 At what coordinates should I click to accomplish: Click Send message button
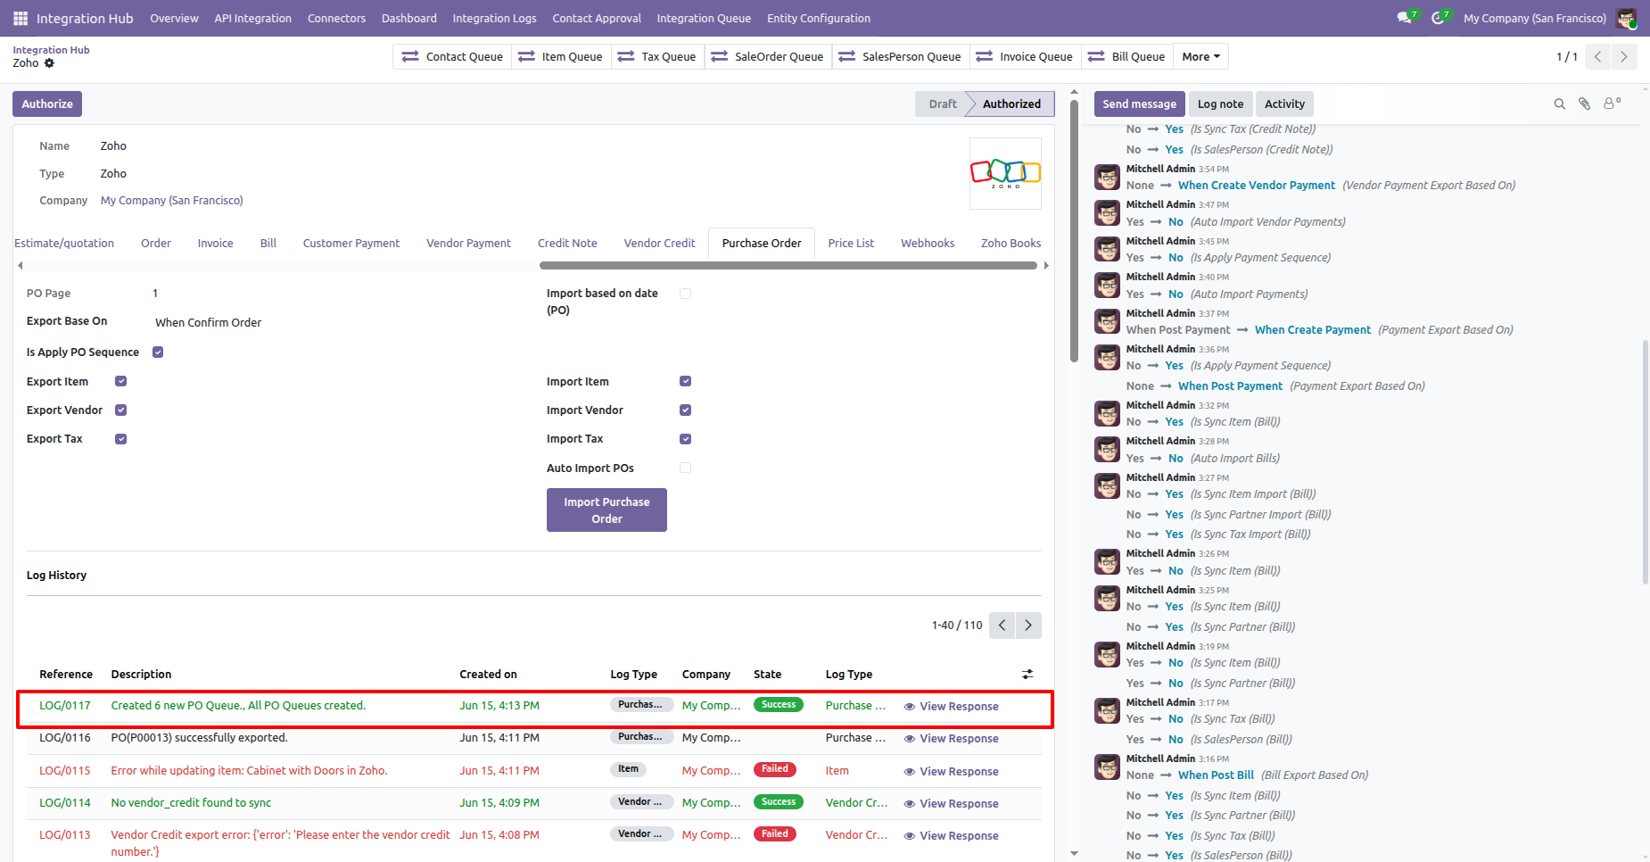tap(1140, 104)
